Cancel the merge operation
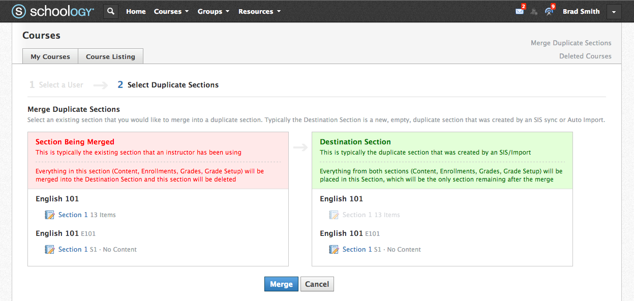The image size is (634, 301). 317,284
